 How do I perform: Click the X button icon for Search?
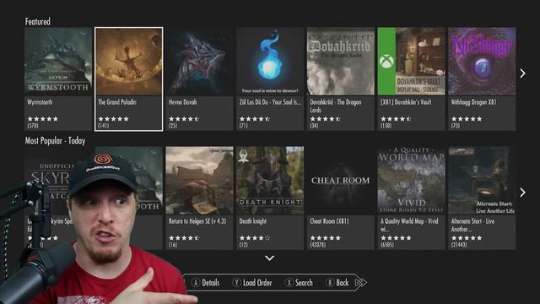click(x=289, y=283)
